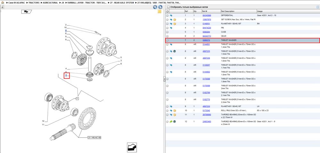The image size is (320, 153).
Task: Open part number 5149551 link
Action: (x=206, y=24)
